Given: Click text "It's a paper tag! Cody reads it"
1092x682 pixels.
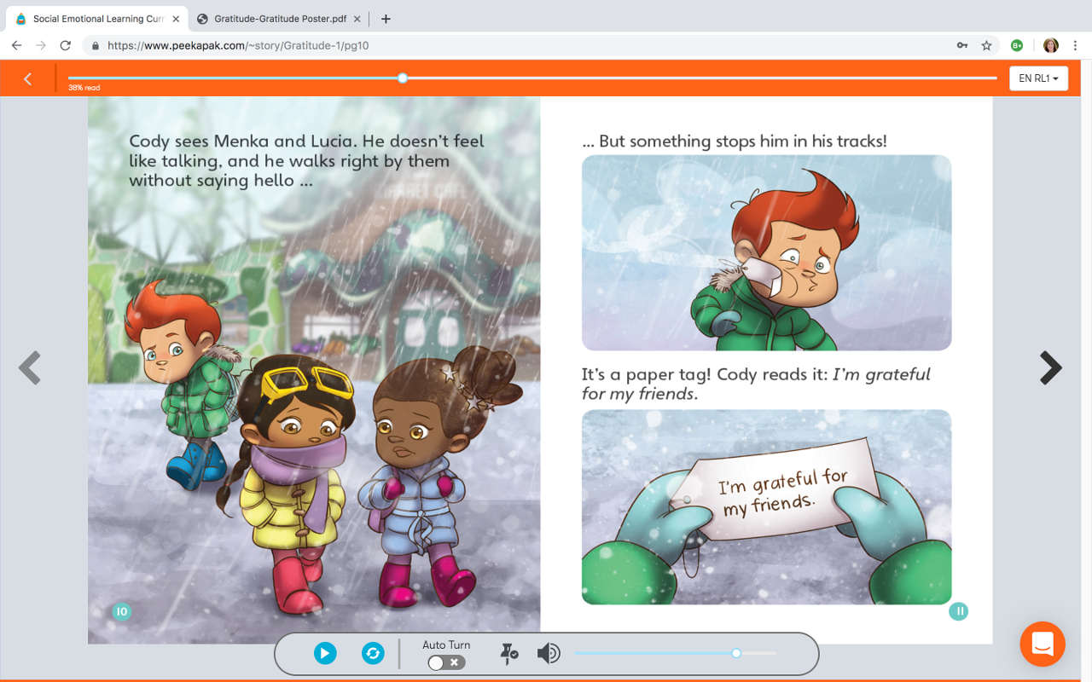Looking at the screenshot, I should click(x=705, y=374).
